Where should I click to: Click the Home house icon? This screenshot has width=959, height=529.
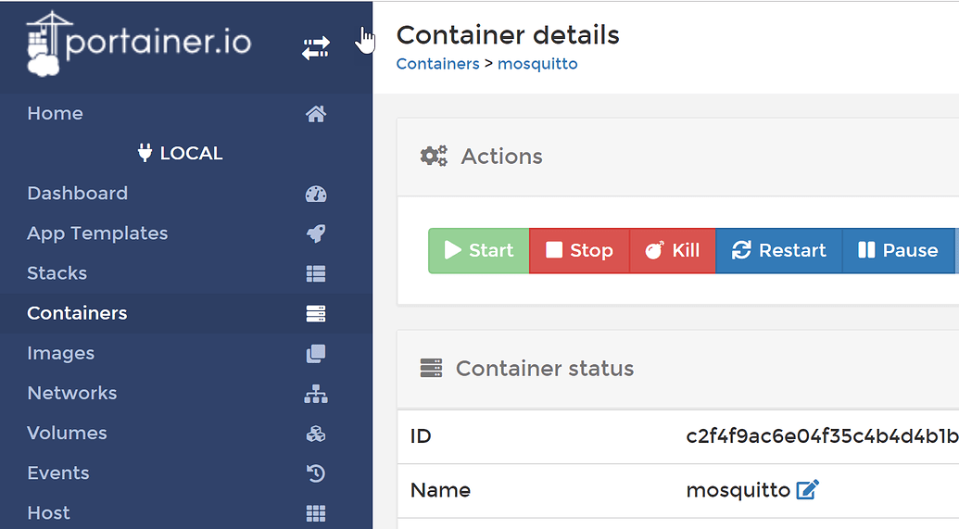pyautogui.click(x=316, y=114)
